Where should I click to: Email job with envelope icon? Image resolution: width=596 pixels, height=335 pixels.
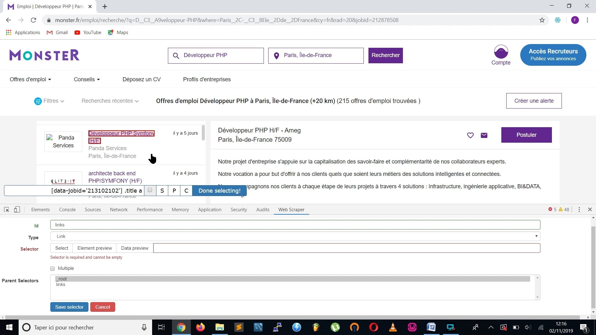pyautogui.click(x=484, y=135)
